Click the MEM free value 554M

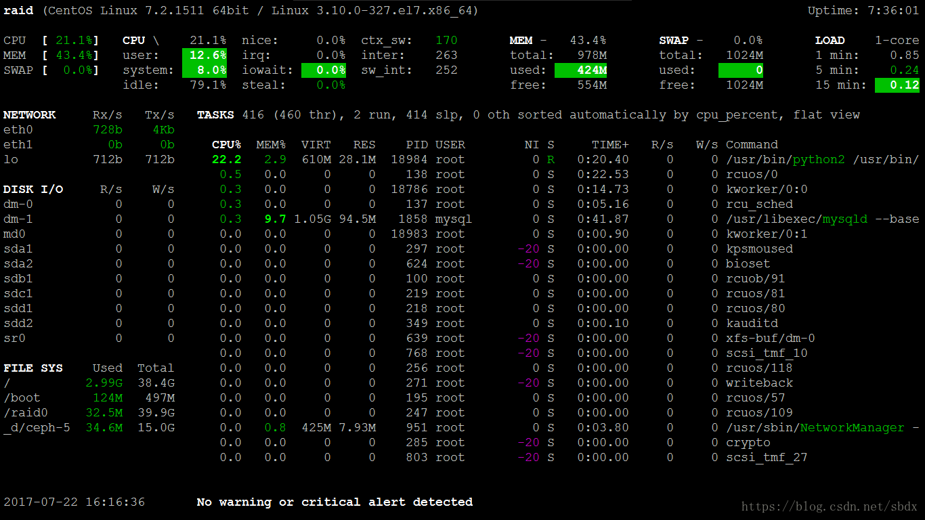coord(592,85)
